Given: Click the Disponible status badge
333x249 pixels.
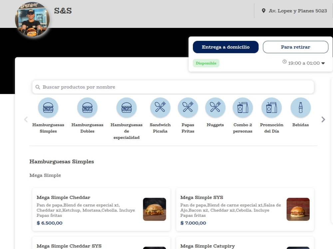Looking at the screenshot, I should click(x=206, y=63).
